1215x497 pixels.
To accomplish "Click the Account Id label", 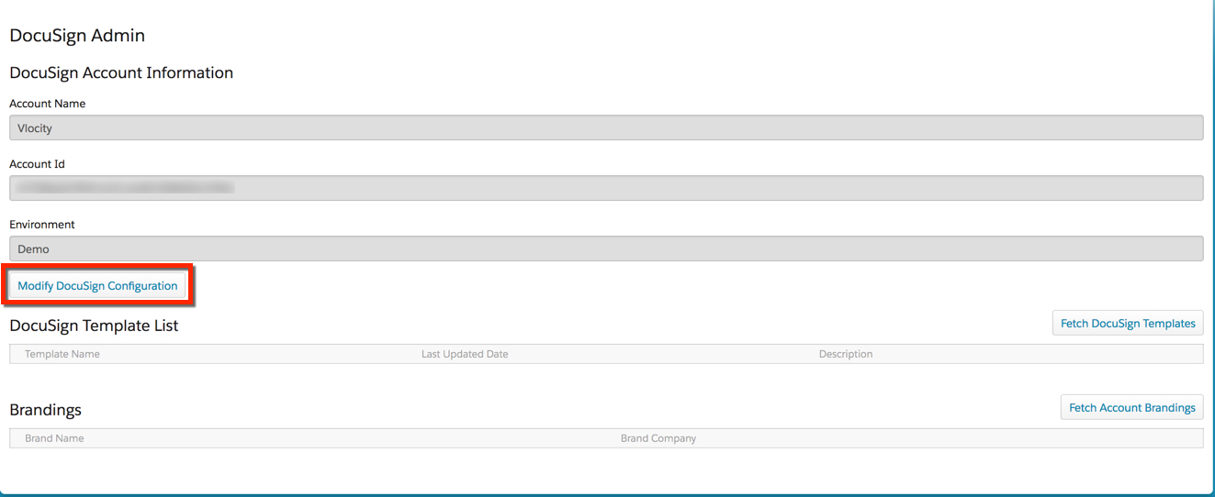I will click(37, 164).
